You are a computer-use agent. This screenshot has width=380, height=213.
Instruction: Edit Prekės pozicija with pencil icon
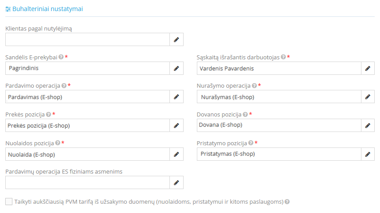pyautogui.click(x=176, y=125)
